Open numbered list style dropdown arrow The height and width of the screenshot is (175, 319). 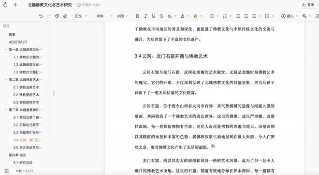(231, 16)
